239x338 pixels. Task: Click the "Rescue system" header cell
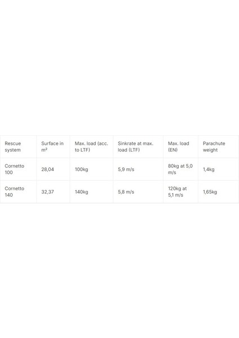[19, 146]
